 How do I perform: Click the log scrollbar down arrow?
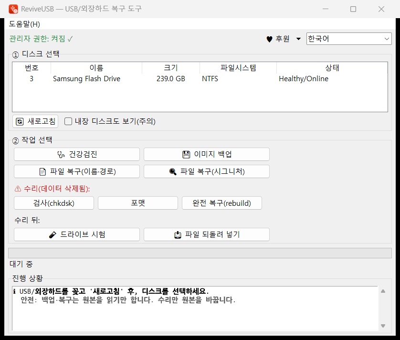coord(383,326)
